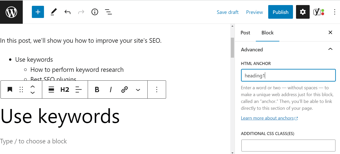
Task: Click the Additional CSS Classes field
Action: [x=288, y=146]
